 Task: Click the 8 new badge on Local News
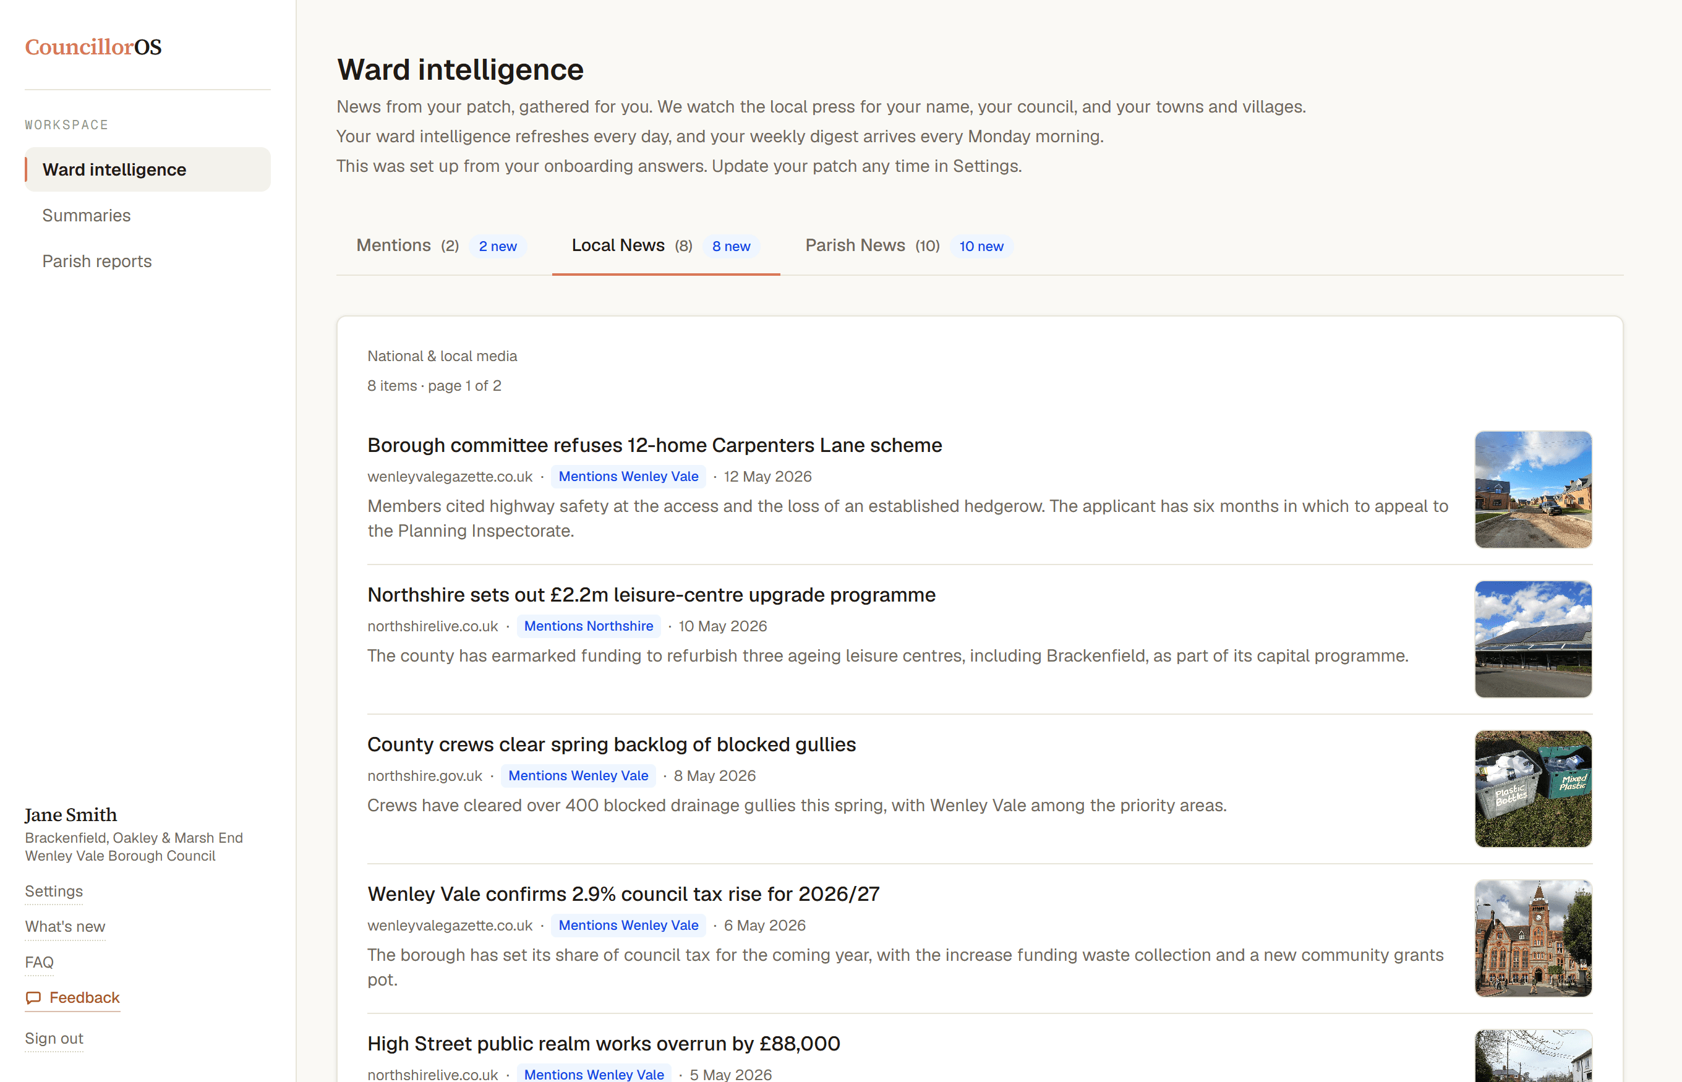[731, 246]
